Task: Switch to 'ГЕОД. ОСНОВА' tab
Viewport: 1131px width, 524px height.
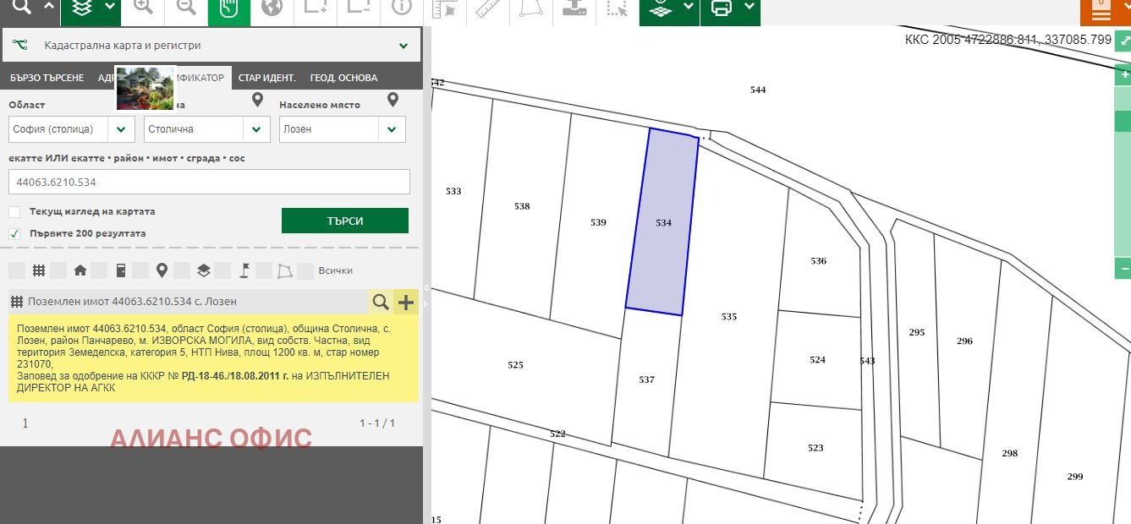Action: (343, 78)
